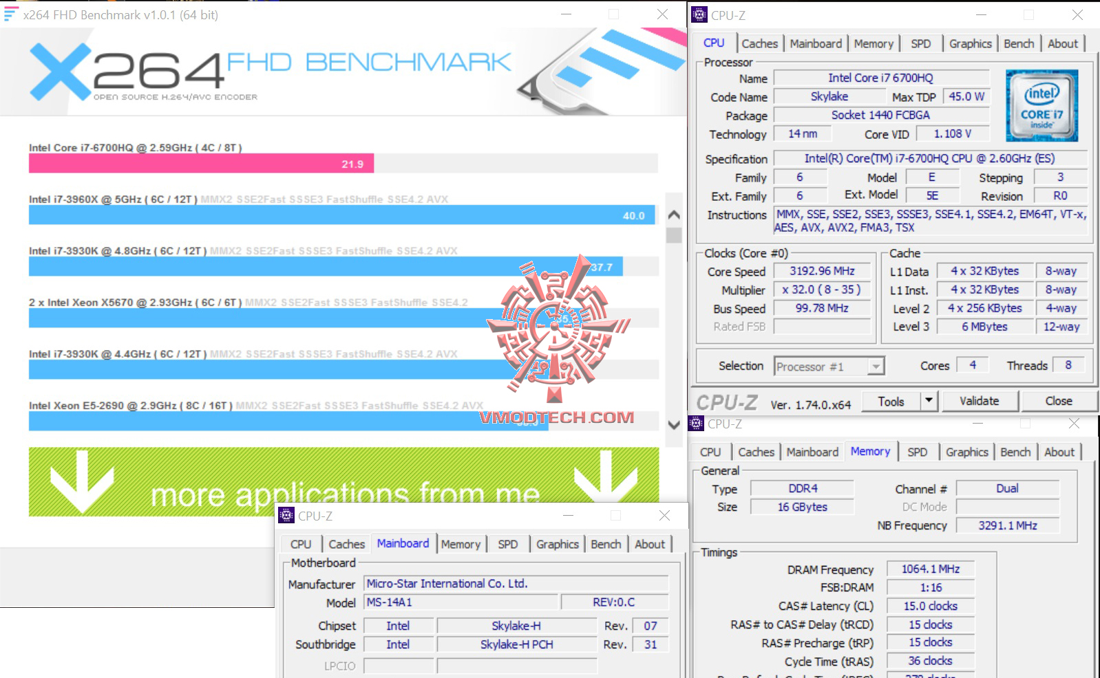1100x678 pixels.
Task: Show the About tab in the top CPU-Z window
Action: [1063, 43]
